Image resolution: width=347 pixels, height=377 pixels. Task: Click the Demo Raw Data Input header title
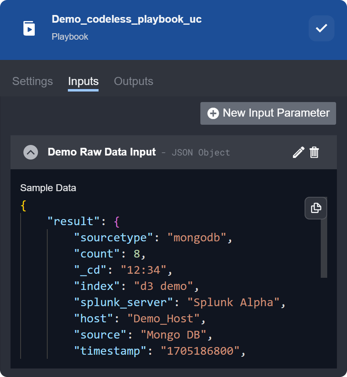pos(101,152)
